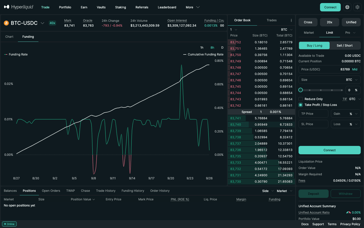Click Connect button in order form
The image size is (364, 228).
tap(330, 150)
